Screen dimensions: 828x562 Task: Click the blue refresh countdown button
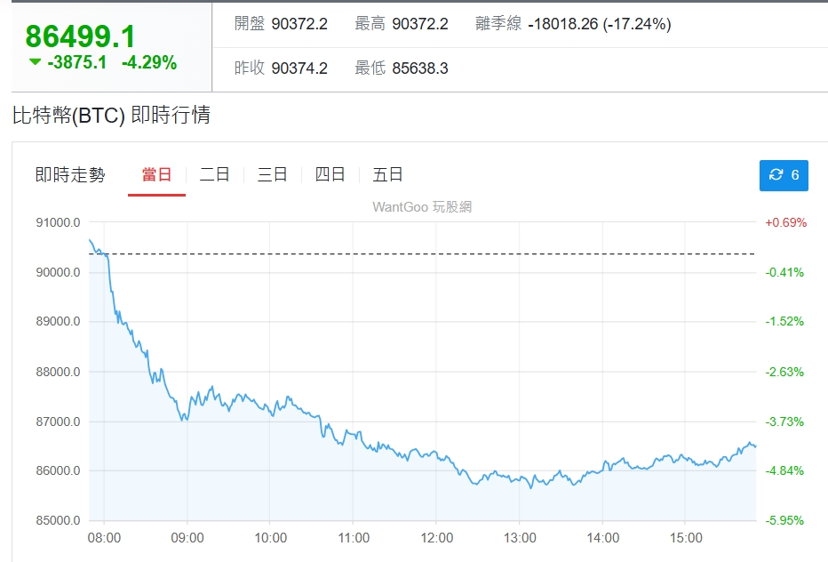point(784,175)
